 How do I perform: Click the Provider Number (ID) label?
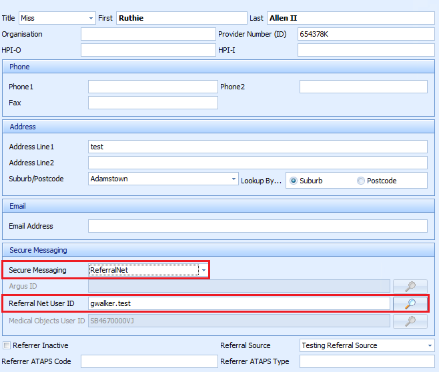coord(252,34)
